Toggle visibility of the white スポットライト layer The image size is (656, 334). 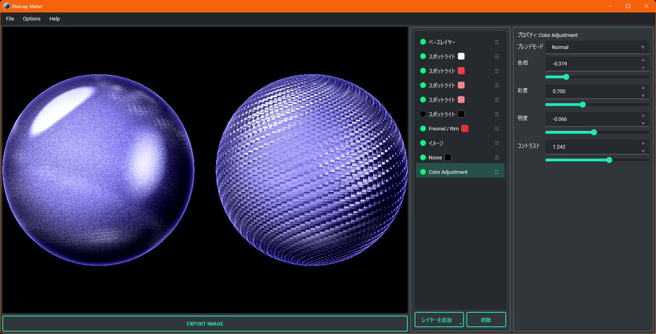[422, 56]
